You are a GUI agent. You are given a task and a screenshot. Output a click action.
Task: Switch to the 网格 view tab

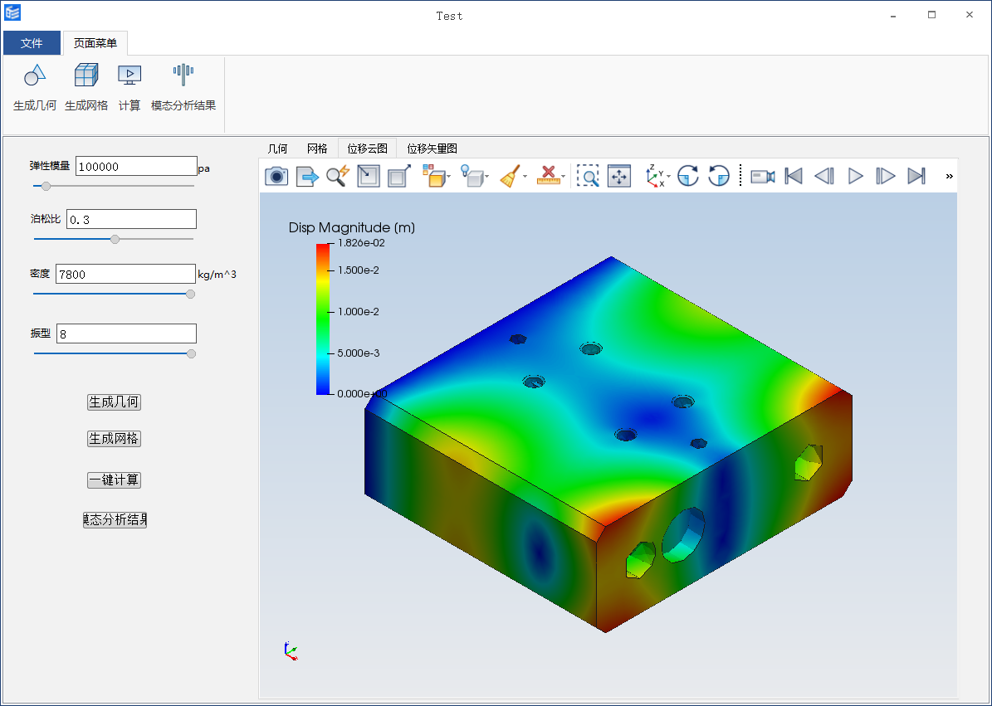click(x=317, y=149)
